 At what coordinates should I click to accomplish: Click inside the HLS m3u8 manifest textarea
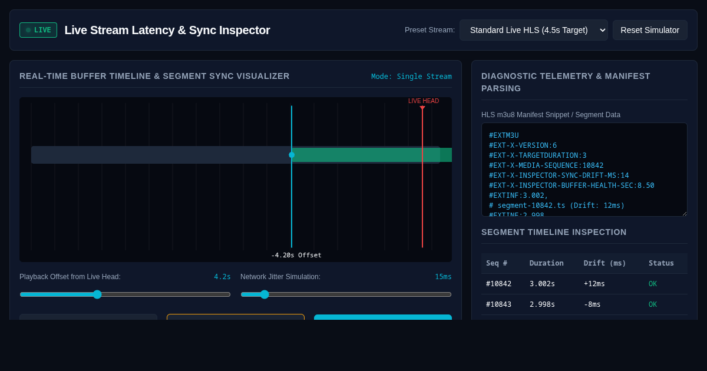click(584, 170)
